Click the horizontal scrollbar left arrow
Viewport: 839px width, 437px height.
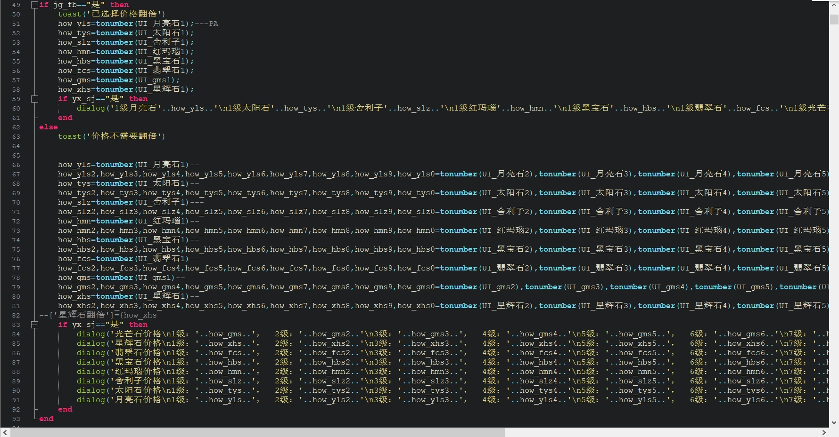click(x=5, y=432)
